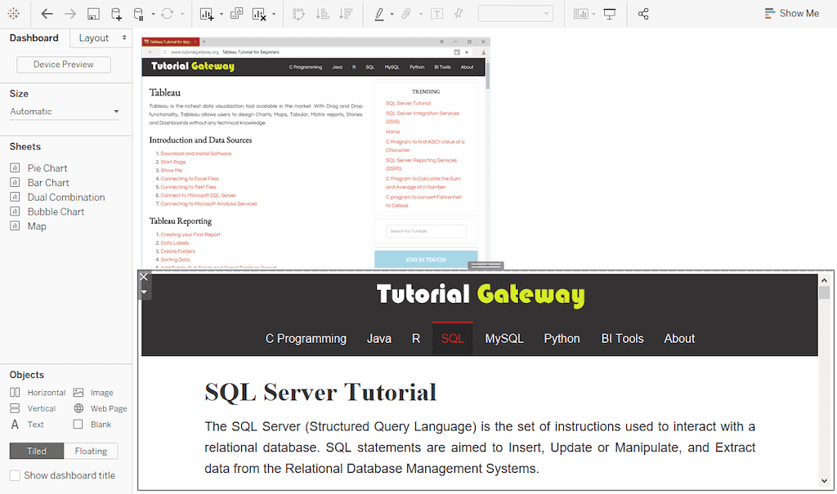
Task: Click the Group Members paperclip icon
Action: pos(407,14)
